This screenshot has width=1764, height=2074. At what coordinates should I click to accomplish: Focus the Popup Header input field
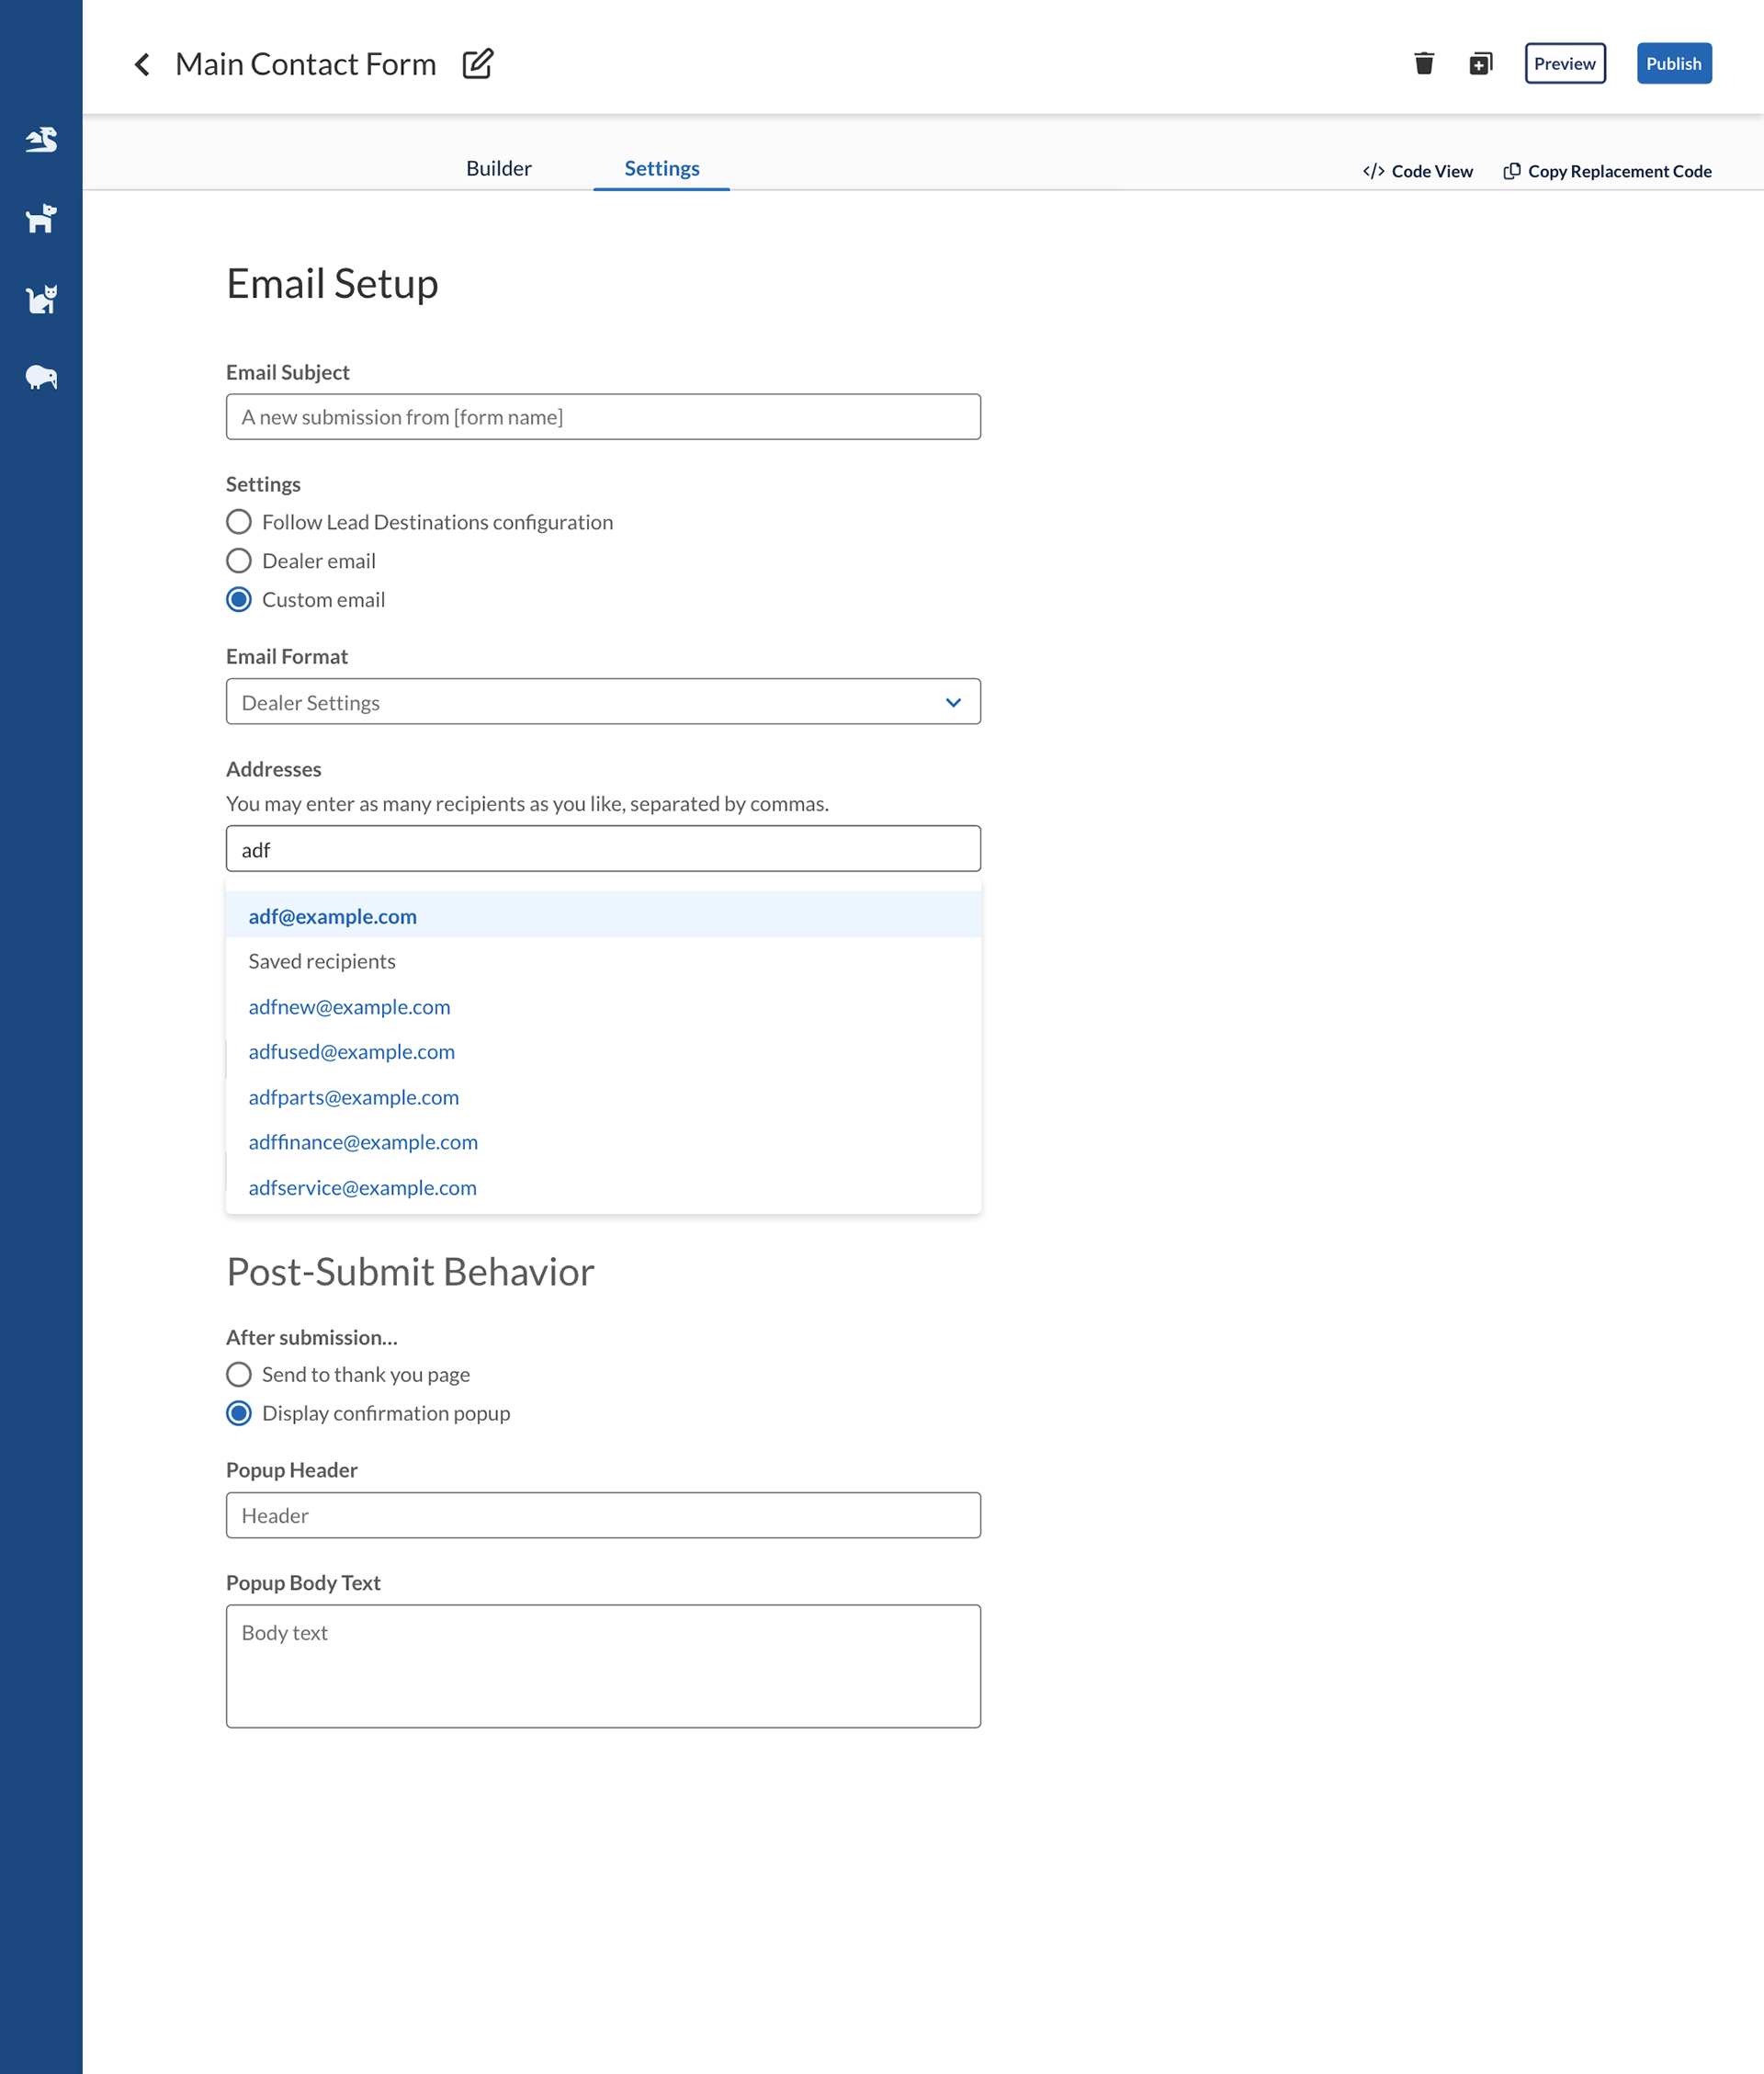coord(603,1516)
